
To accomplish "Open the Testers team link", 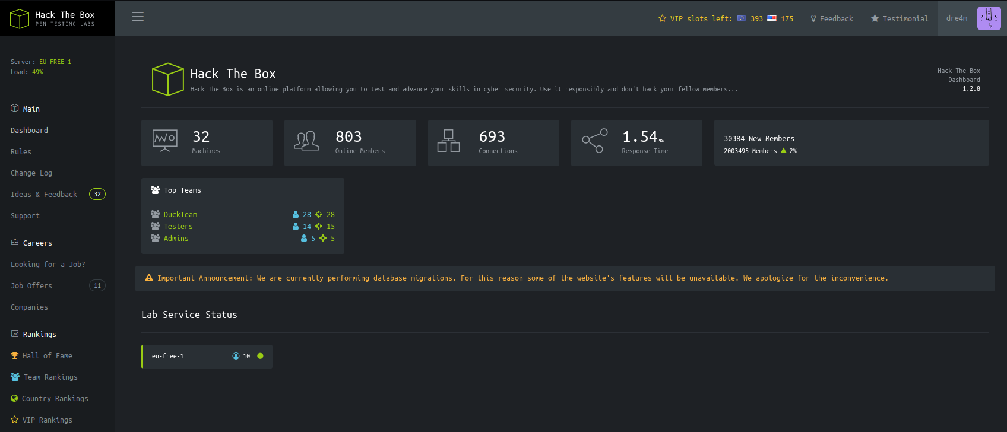I will click(x=178, y=226).
